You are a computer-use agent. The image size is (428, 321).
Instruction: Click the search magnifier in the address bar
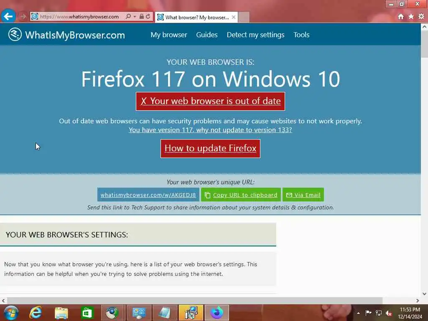[128, 16]
